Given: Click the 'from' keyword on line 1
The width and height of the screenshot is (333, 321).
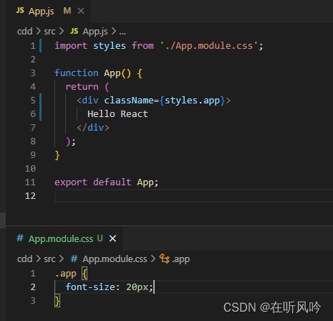Looking at the screenshot, I should coord(143,45).
